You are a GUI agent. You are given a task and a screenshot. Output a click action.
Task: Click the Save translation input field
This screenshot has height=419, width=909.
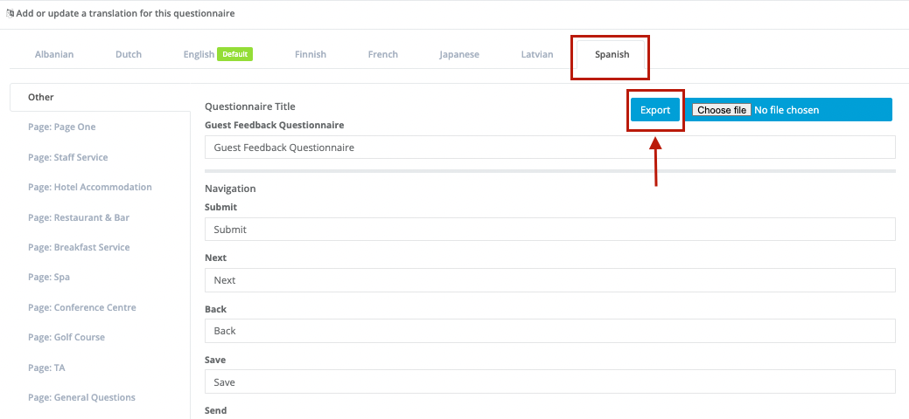(x=550, y=382)
